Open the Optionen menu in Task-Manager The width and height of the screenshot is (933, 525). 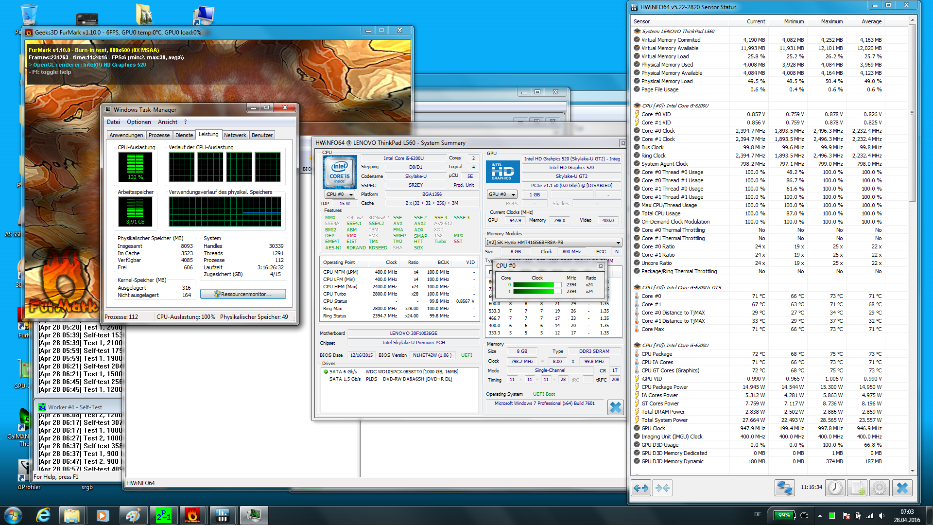(x=139, y=122)
